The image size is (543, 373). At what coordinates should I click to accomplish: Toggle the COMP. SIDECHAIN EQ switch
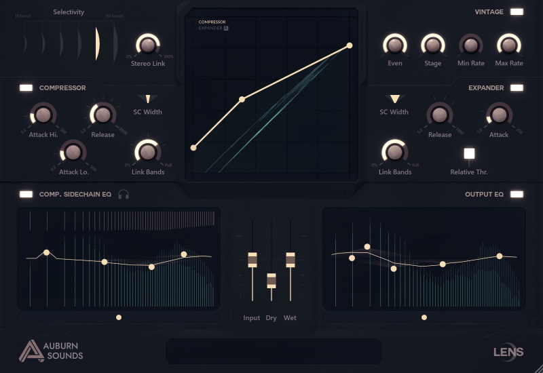(26, 195)
